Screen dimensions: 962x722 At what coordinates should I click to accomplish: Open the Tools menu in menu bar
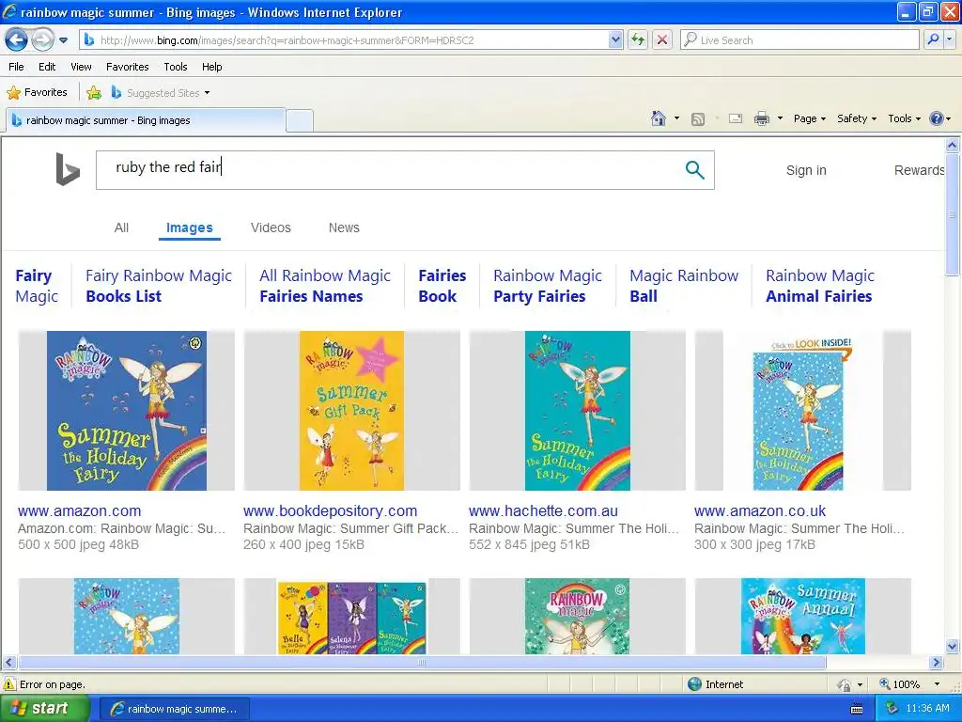[176, 67]
